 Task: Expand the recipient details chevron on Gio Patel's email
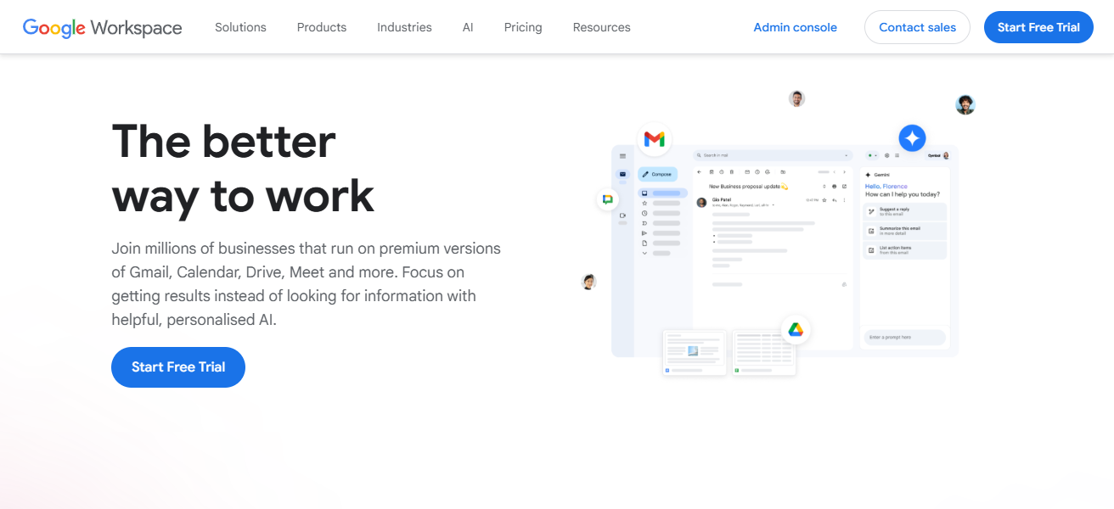click(x=774, y=204)
